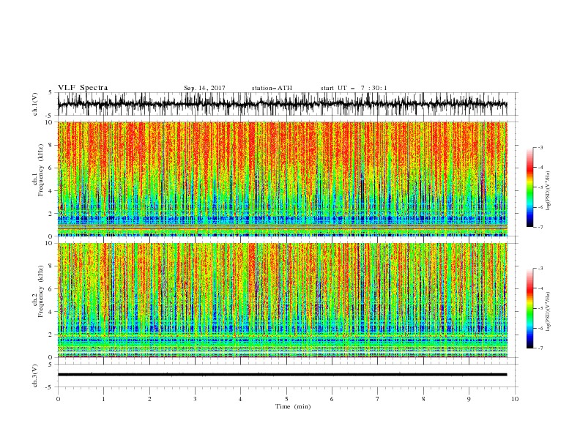Click the time axis tick label '0'
This screenshot has width=580, height=448.
58,399
